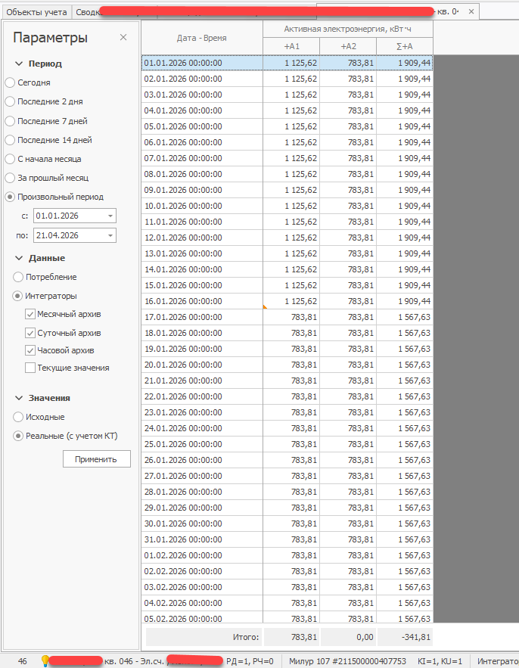Select the Потребление data option

pos(18,278)
